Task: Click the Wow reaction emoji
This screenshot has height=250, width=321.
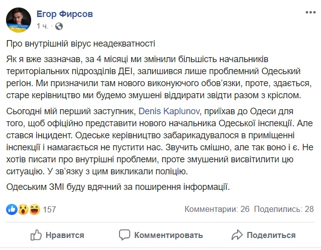Action: pyautogui.click(x=22, y=209)
